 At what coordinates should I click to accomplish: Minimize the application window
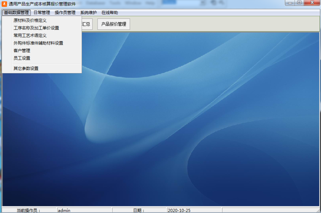pos(290,3)
